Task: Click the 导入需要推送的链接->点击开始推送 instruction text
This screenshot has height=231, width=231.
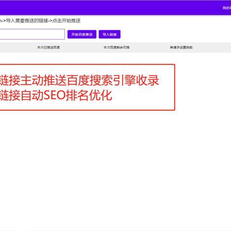Action: tap(43, 21)
